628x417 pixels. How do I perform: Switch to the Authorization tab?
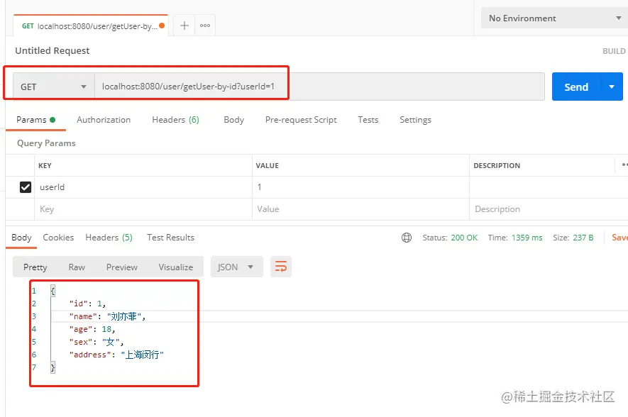104,120
